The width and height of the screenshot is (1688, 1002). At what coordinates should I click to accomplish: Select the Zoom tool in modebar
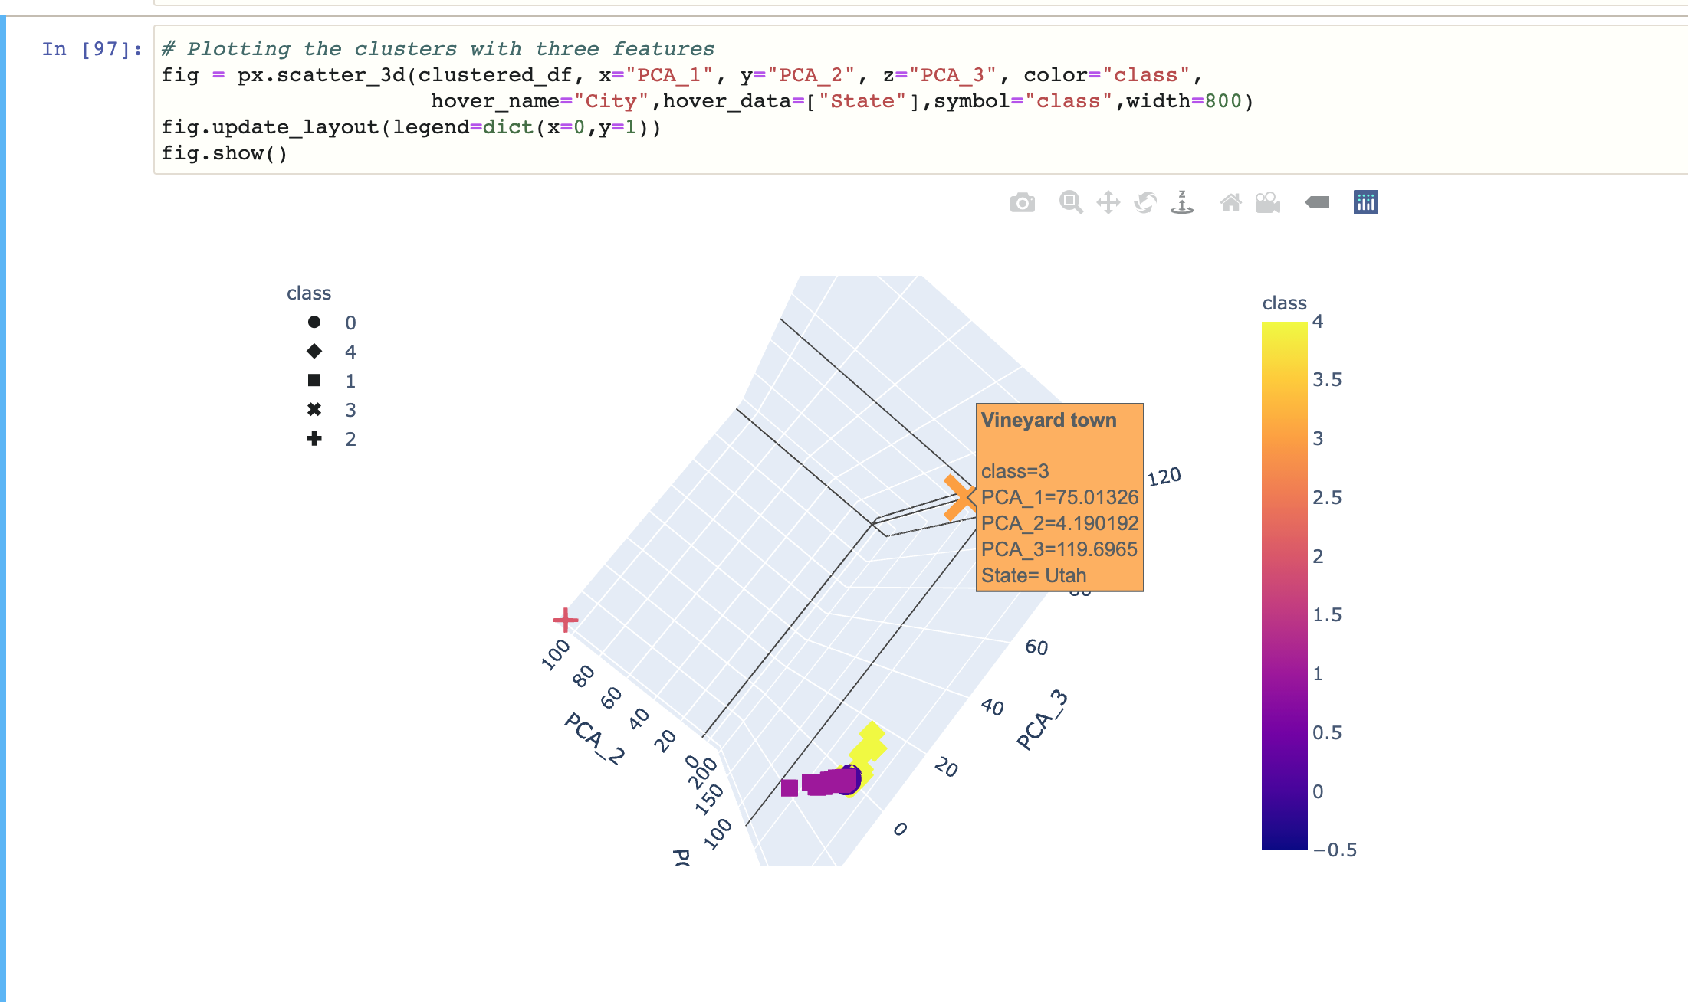[1070, 203]
